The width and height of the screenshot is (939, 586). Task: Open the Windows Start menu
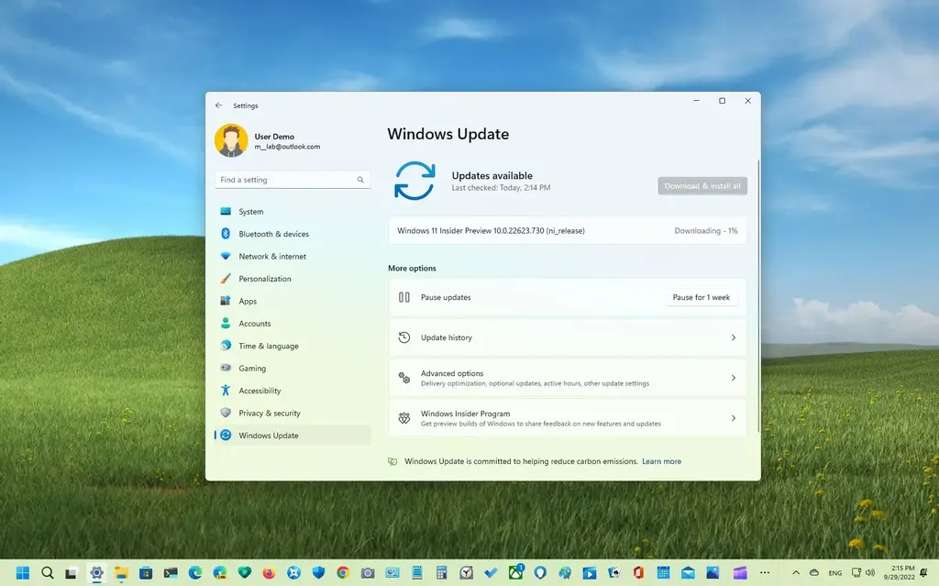point(23,572)
